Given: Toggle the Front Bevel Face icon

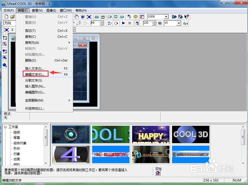Looking at the screenshot, I should (x=103, y=17).
